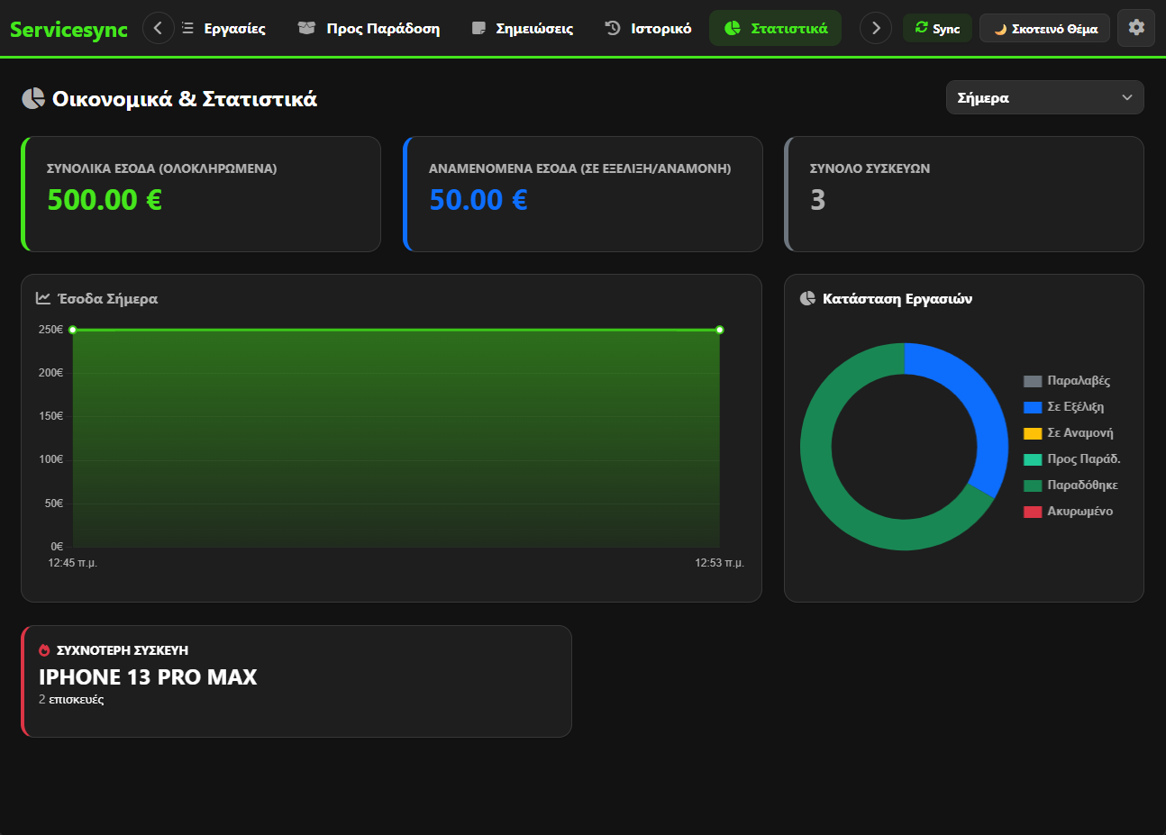Click the 50.00 € expected income value
This screenshot has height=835, width=1166.
(478, 200)
